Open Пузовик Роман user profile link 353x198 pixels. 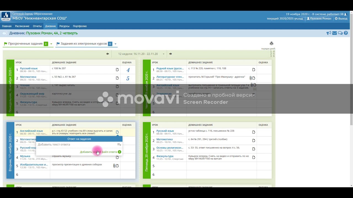pyautogui.click(x=319, y=19)
